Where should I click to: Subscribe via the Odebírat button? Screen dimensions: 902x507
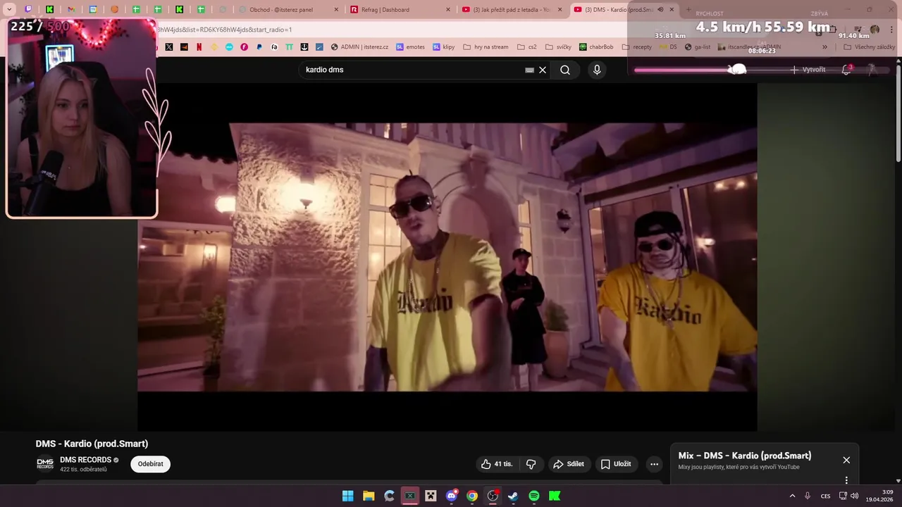150,464
